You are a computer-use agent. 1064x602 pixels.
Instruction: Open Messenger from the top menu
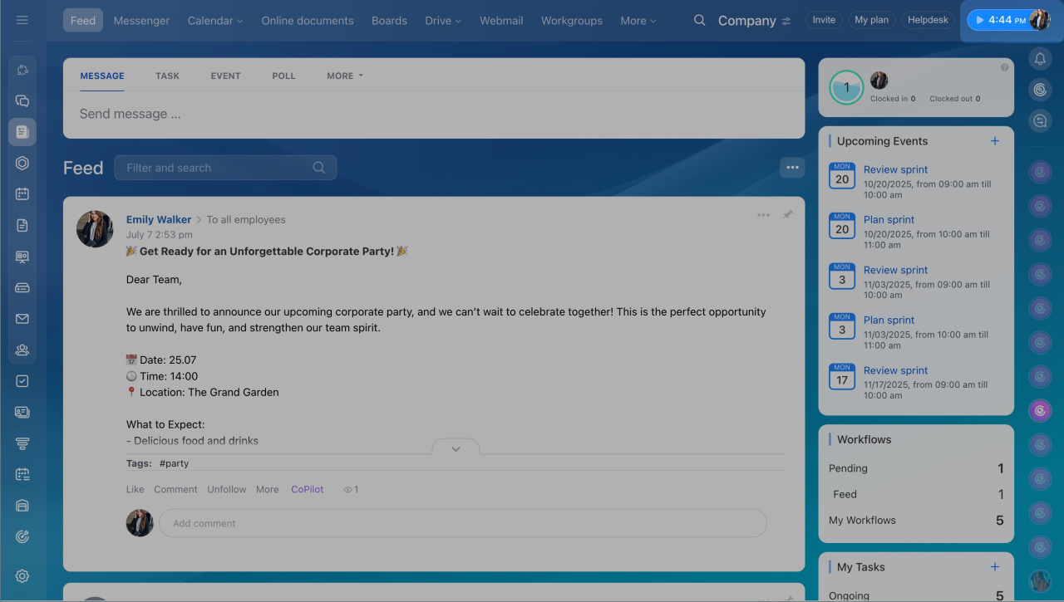tap(141, 21)
